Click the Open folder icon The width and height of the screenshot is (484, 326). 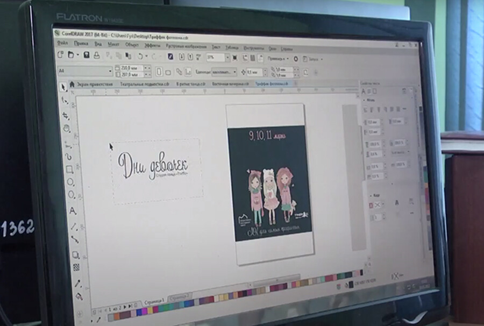tap(70, 55)
